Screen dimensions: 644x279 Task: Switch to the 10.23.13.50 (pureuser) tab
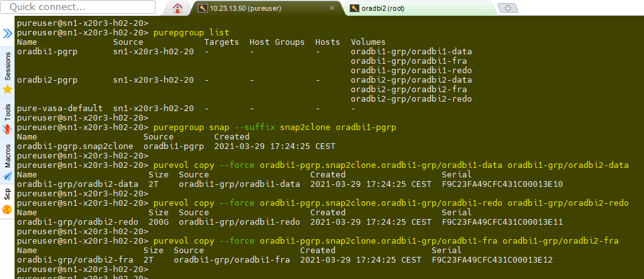265,8
